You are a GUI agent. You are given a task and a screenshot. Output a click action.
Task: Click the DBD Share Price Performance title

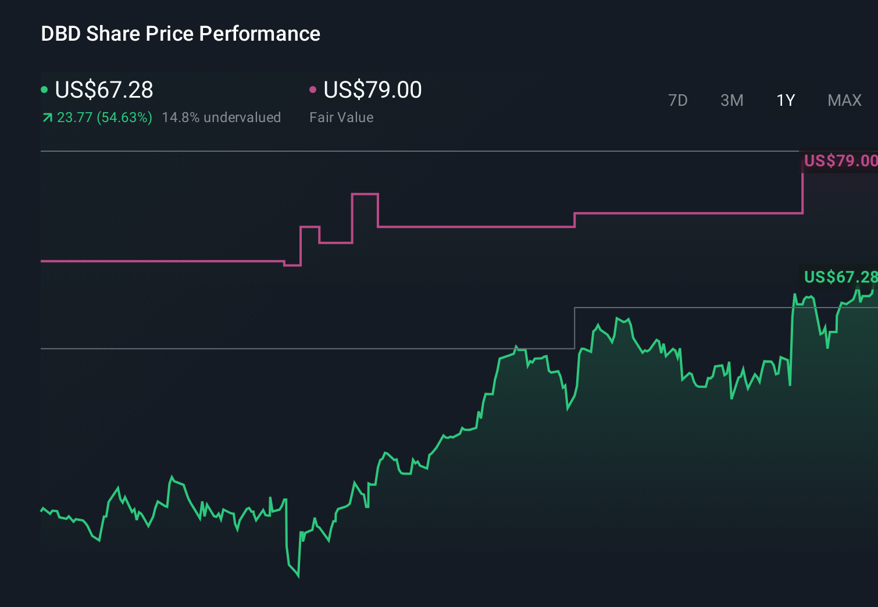(180, 34)
